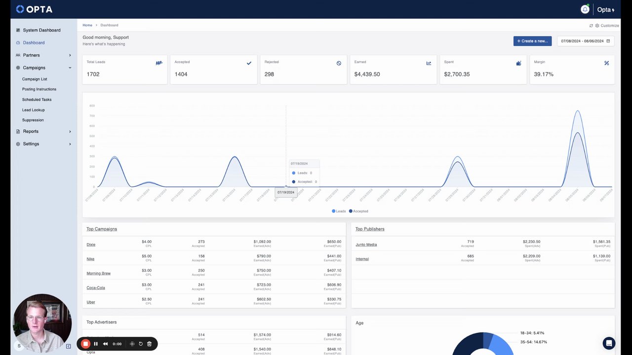632x355 pixels.
Task: Click the Reports sidebar icon
Action: pyautogui.click(x=18, y=131)
